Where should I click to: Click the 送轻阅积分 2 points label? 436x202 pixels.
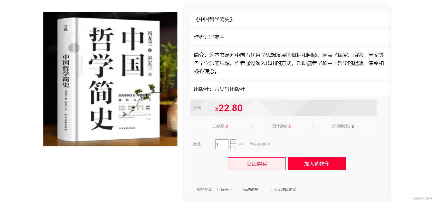343,126
